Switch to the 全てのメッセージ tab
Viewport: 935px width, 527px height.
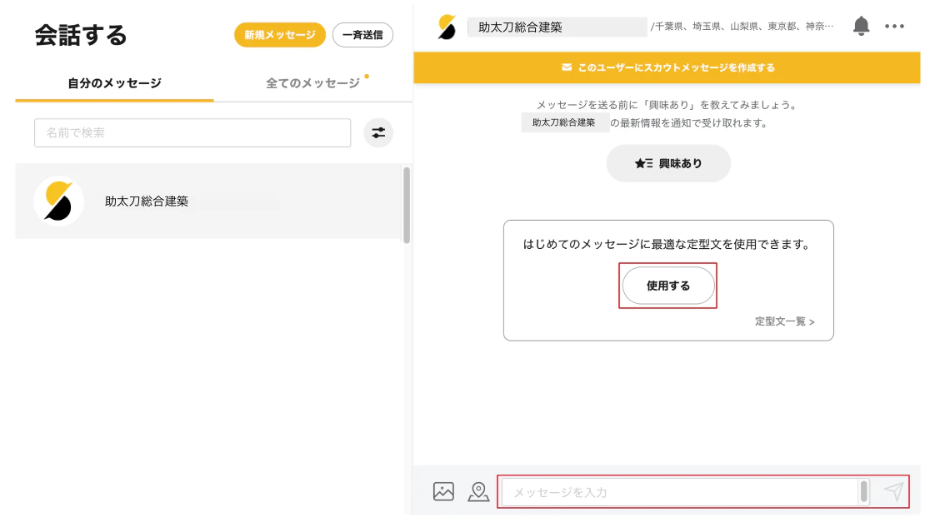point(312,83)
